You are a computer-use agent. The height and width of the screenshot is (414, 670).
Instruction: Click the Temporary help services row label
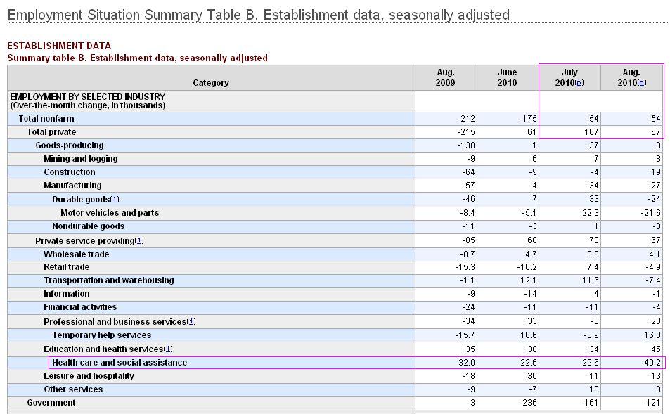tap(101, 335)
